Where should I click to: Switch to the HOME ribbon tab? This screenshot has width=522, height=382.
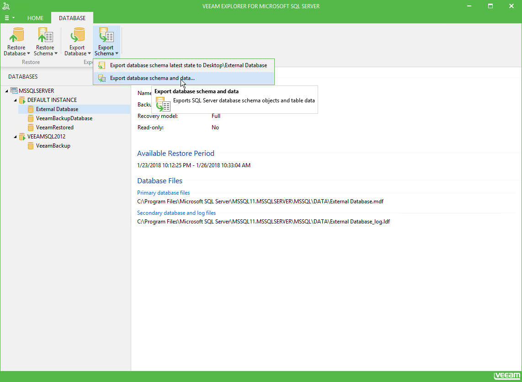click(x=35, y=18)
